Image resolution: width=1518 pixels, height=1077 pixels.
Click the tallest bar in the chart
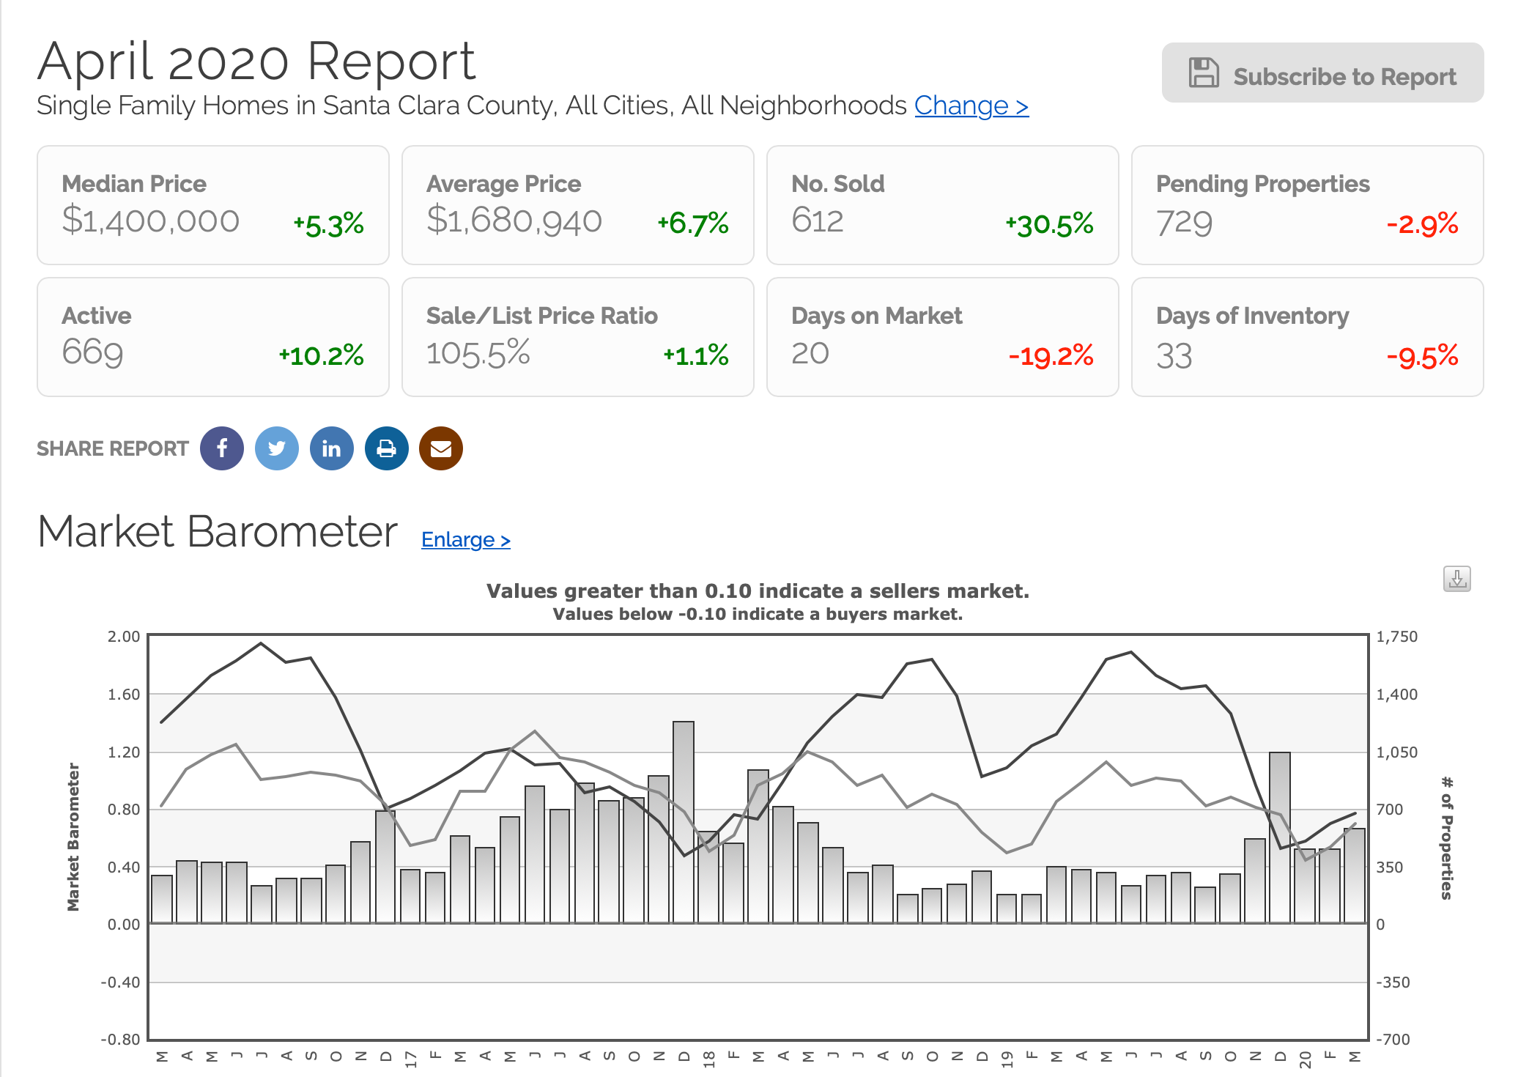click(x=684, y=822)
